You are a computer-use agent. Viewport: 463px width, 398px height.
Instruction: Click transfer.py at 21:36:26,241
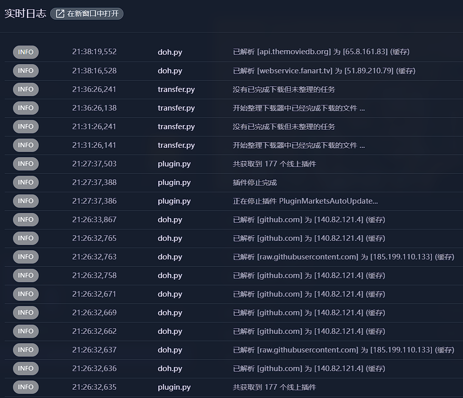176,89
